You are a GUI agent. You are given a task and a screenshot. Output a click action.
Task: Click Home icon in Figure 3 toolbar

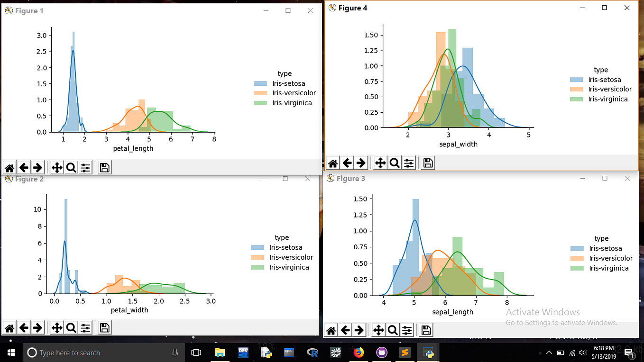tap(331, 329)
